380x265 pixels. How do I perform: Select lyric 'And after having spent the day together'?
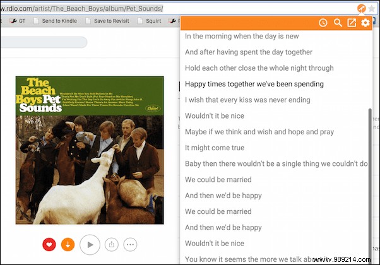[249, 52]
